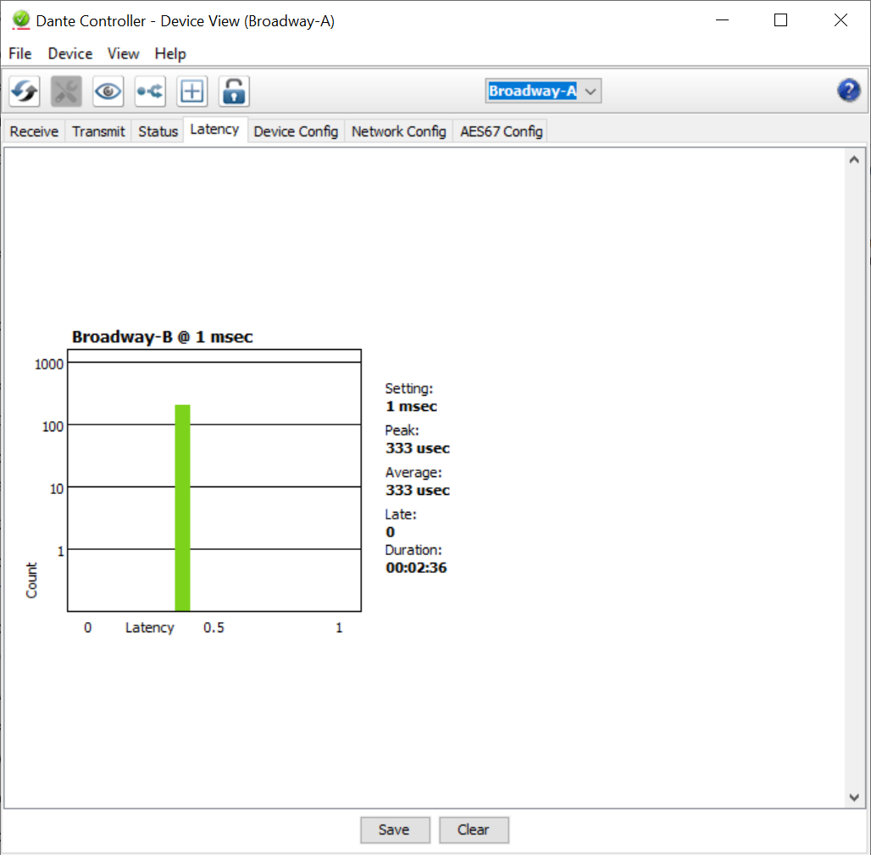Close the Device View window

tap(840, 20)
